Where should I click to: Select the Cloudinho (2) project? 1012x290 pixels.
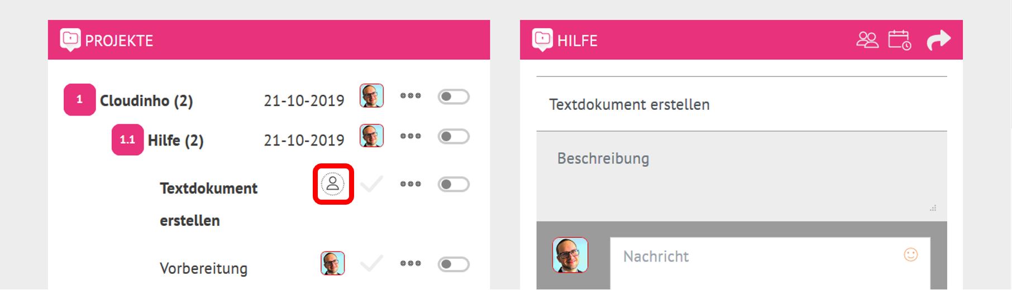click(x=146, y=101)
